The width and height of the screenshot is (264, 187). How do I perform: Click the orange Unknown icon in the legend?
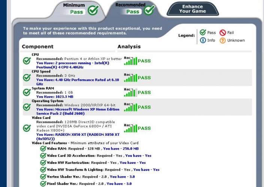[222, 40]
